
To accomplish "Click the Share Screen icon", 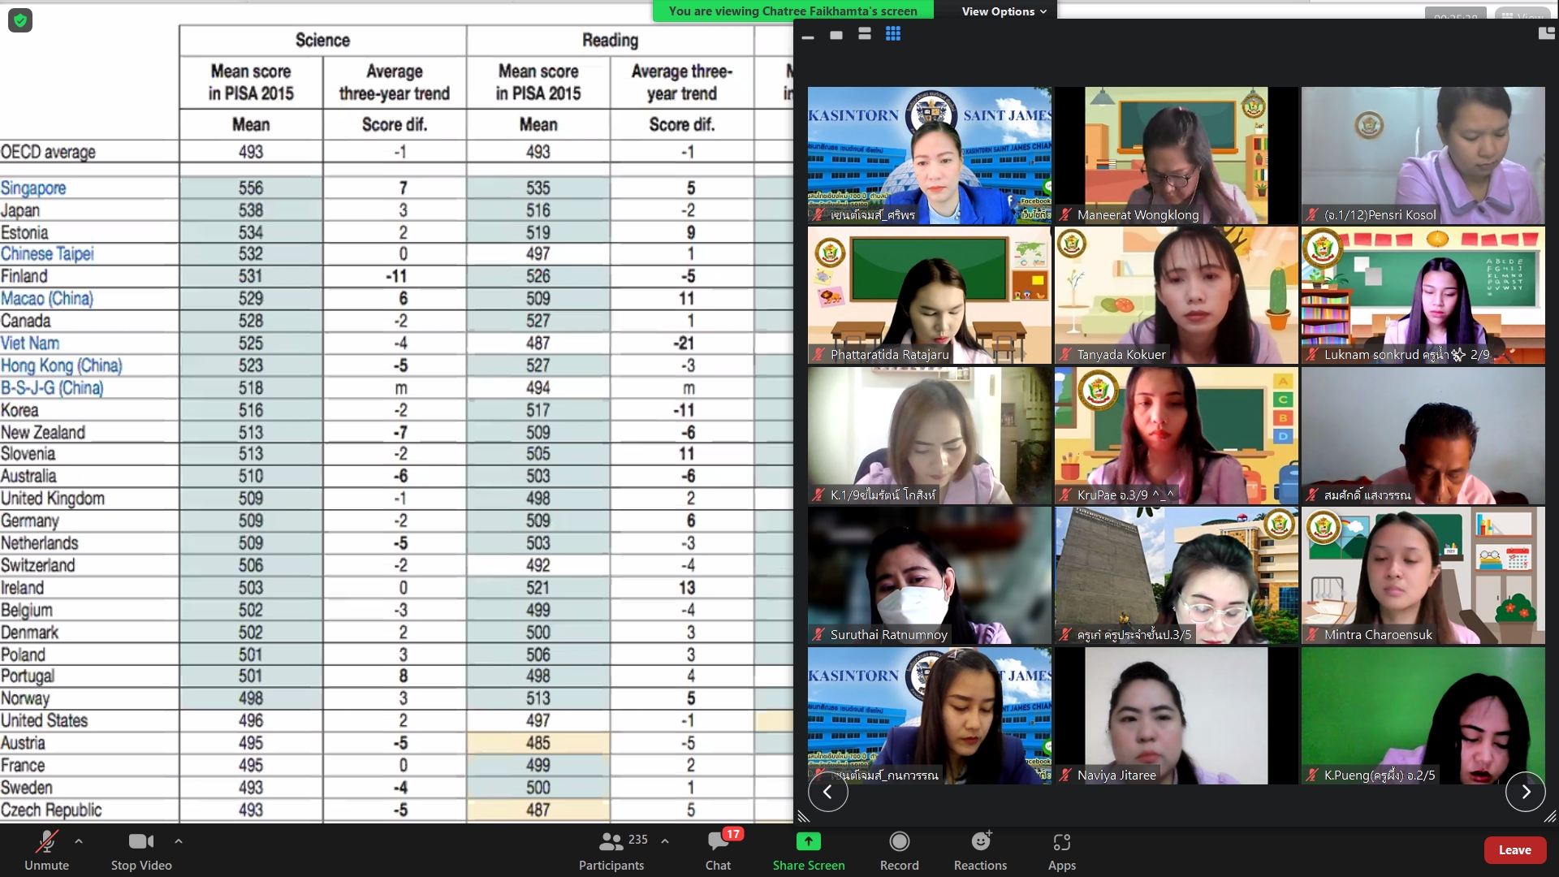I will (x=808, y=841).
